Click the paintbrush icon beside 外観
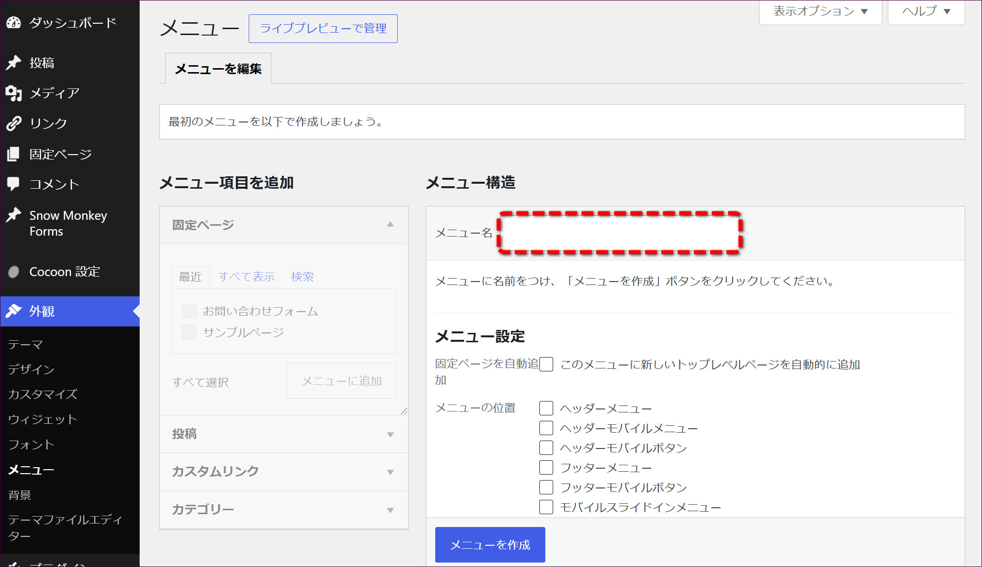982x567 pixels. [14, 311]
